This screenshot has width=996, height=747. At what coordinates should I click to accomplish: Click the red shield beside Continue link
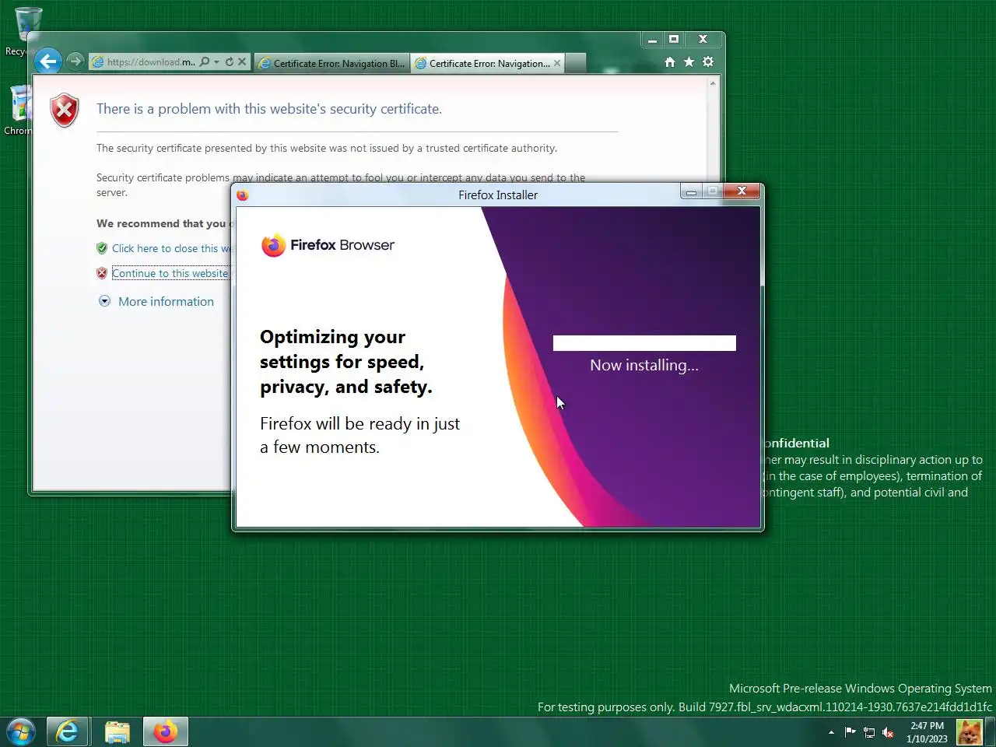click(102, 273)
